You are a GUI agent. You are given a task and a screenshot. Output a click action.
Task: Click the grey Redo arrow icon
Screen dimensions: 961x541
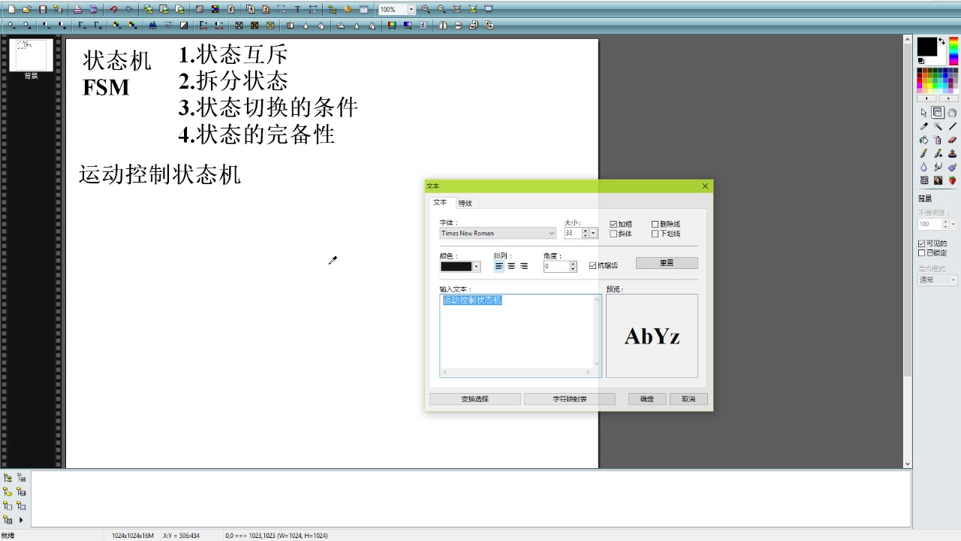click(x=129, y=9)
